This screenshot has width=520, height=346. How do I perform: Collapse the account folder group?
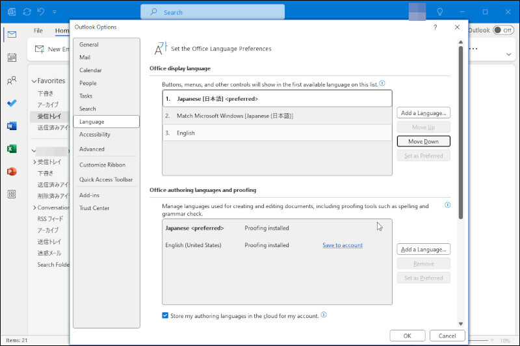[x=34, y=151]
